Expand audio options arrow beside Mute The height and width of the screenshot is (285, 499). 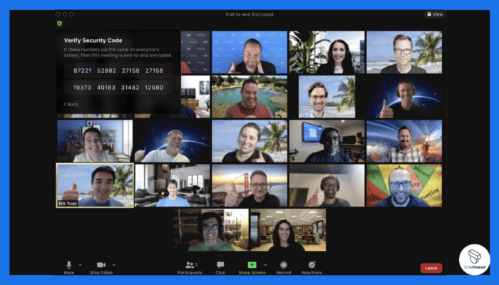tap(80, 264)
